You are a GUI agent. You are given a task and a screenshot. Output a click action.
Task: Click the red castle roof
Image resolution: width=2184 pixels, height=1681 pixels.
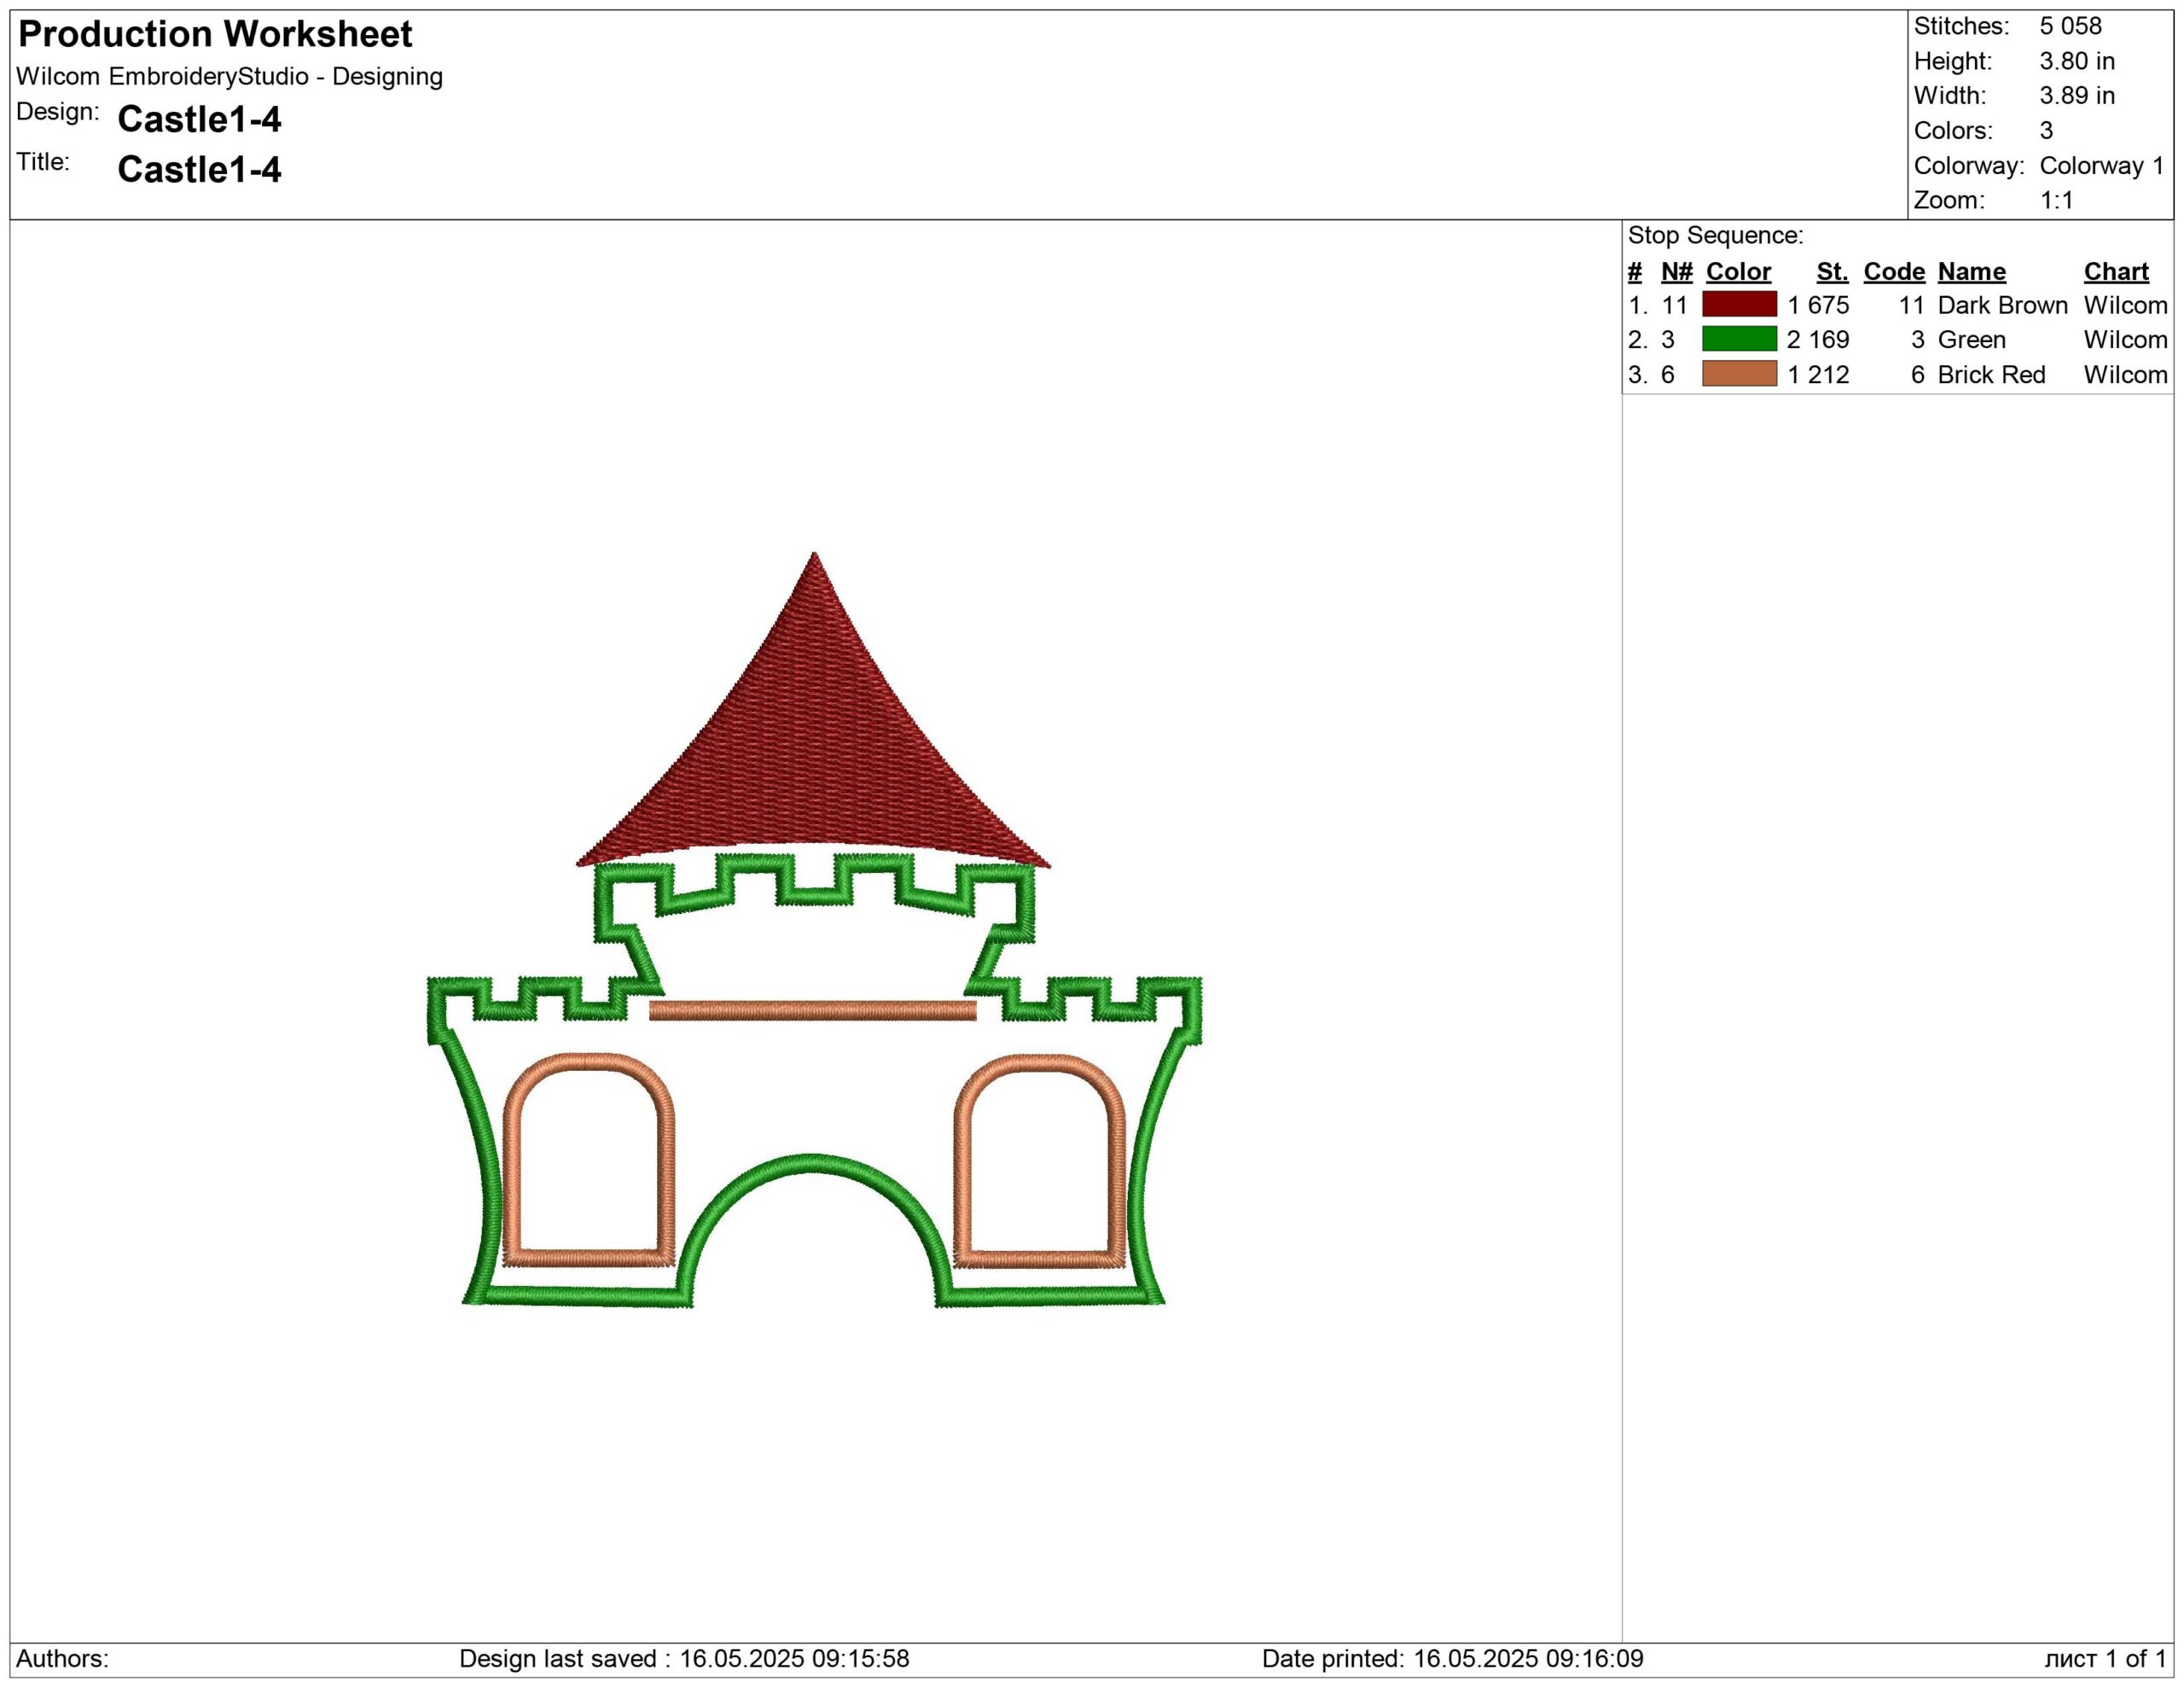pyautogui.click(x=813, y=740)
